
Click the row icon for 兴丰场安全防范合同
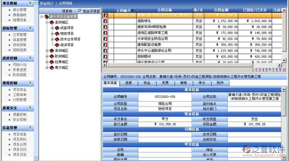105,39
